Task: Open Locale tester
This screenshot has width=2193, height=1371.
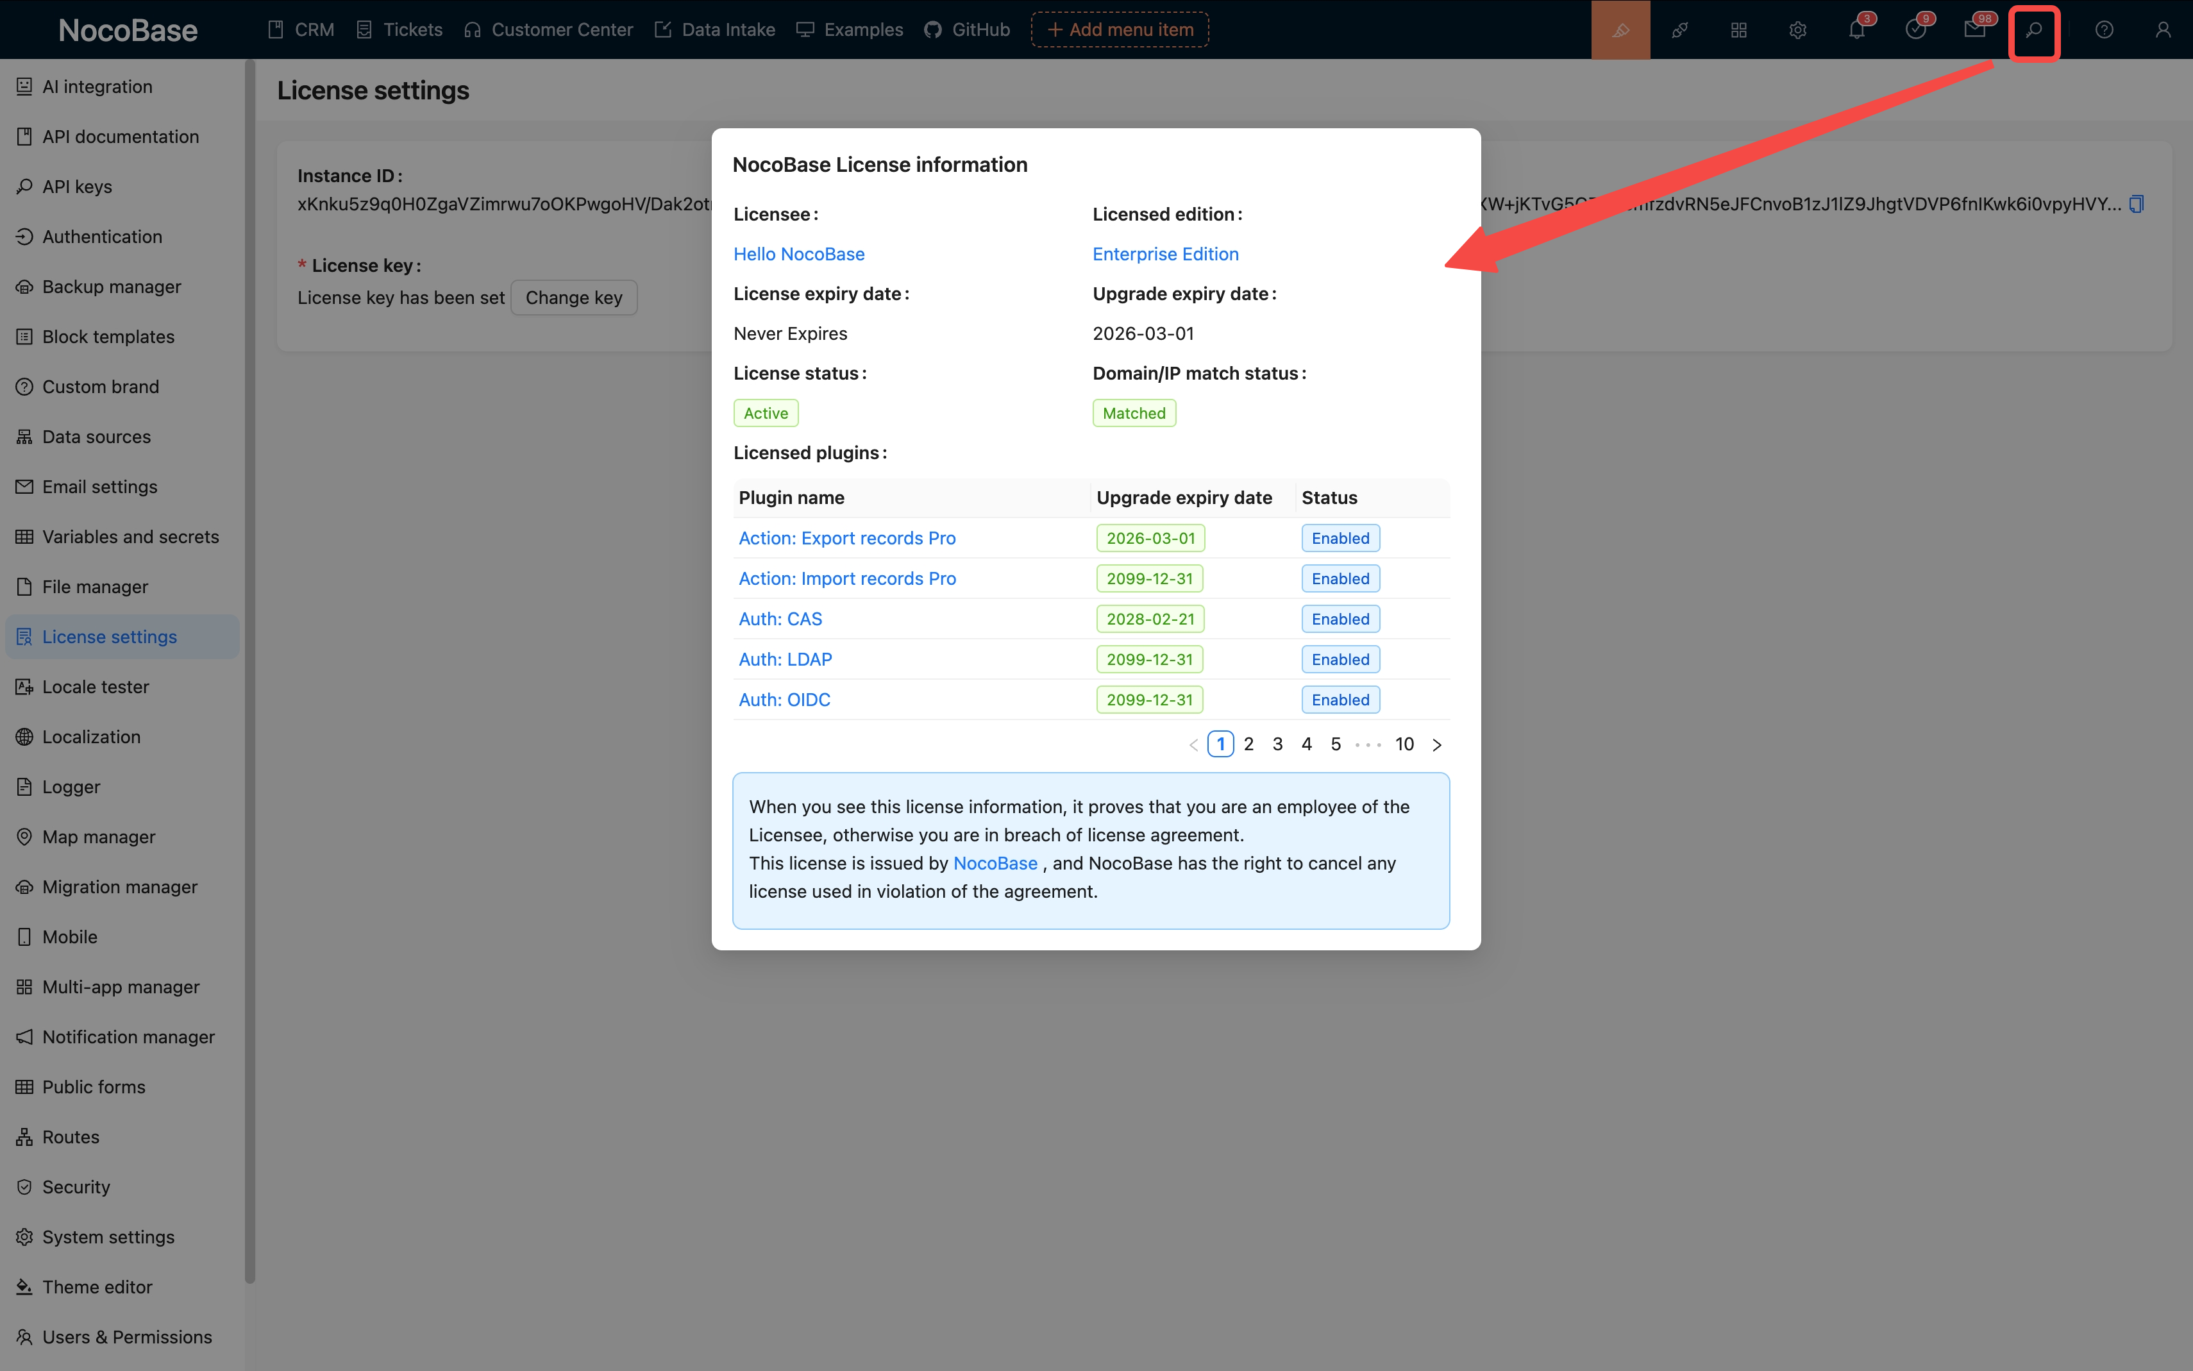Action: pos(122,687)
